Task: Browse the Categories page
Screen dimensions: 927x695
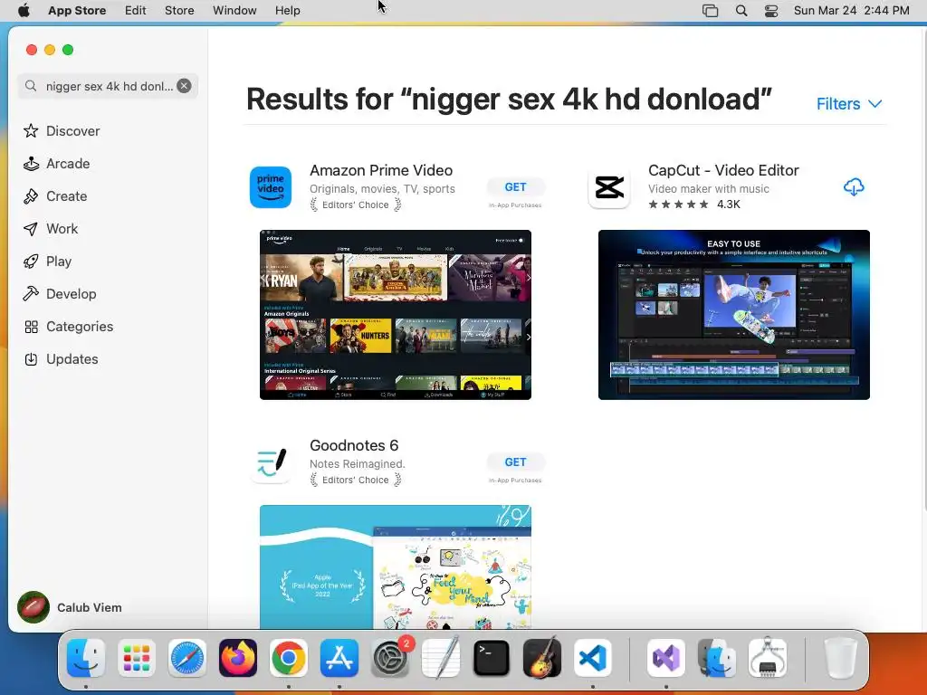Action: [x=68, y=326]
